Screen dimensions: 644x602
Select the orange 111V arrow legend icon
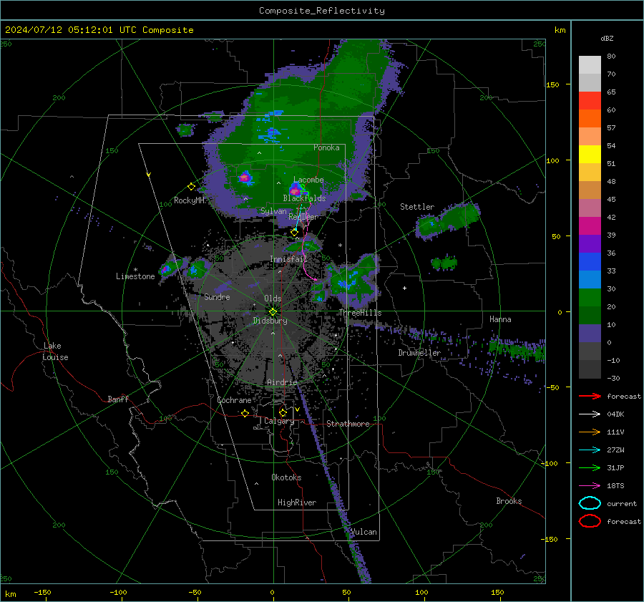[x=590, y=432]
